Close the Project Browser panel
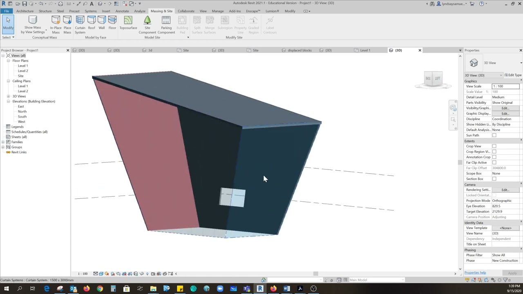The height and width of the screenshot is (294, 523). coord(68,50)
